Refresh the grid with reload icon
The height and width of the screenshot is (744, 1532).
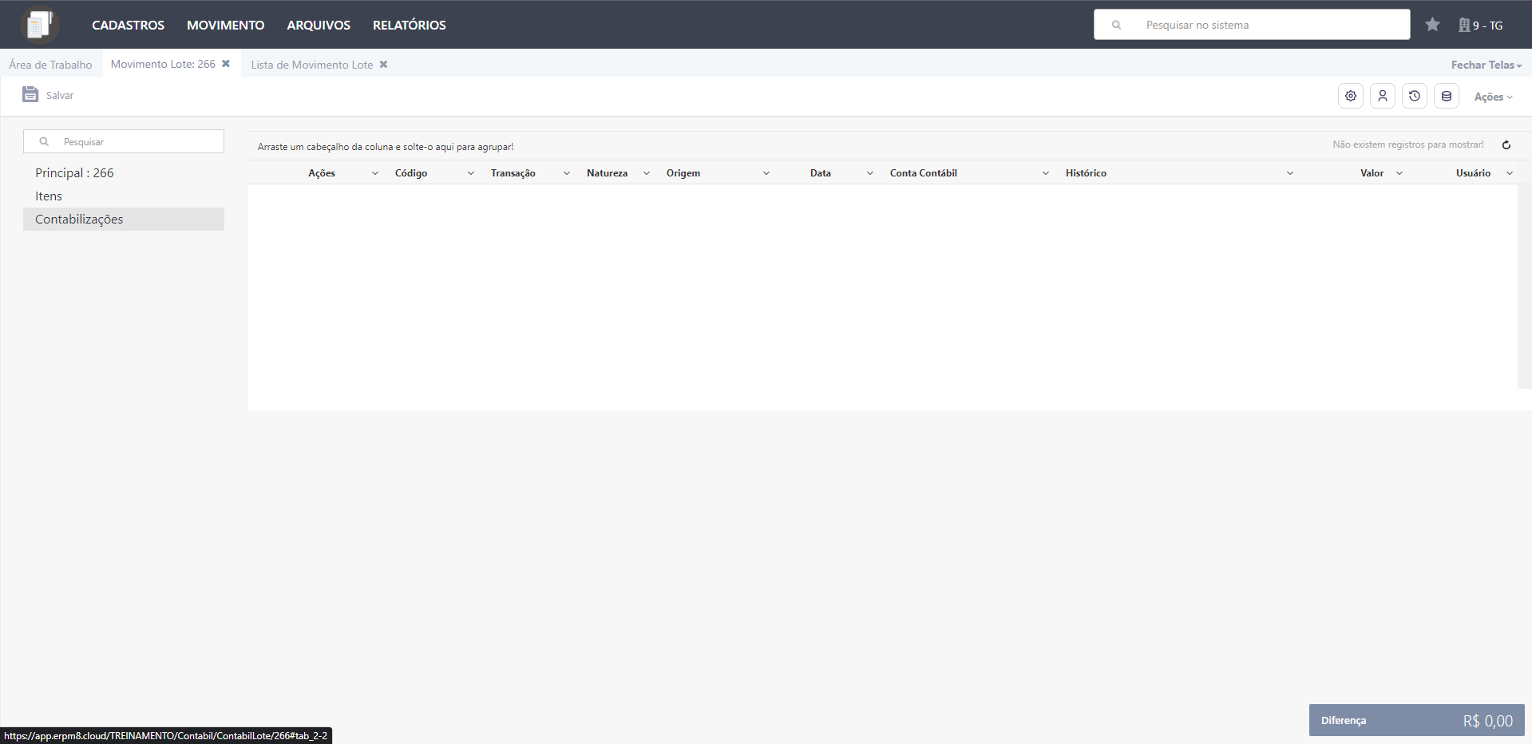[1506, 144]
